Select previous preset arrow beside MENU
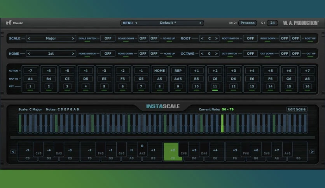325x188 pixels. pyautogui.click(x=136, y=23)
